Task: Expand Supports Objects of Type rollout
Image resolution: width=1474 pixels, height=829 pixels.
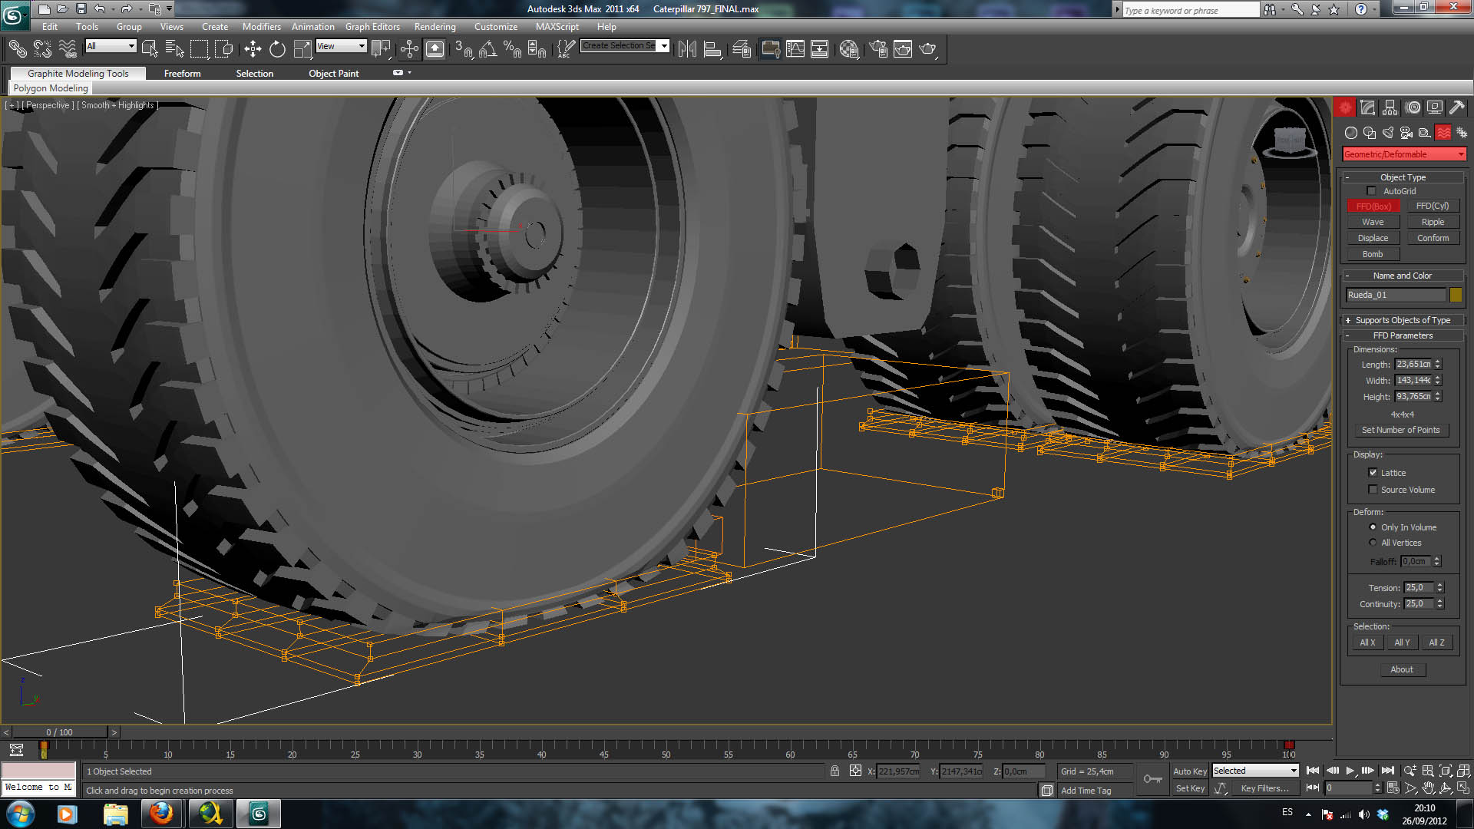Action: point(1402,320)
